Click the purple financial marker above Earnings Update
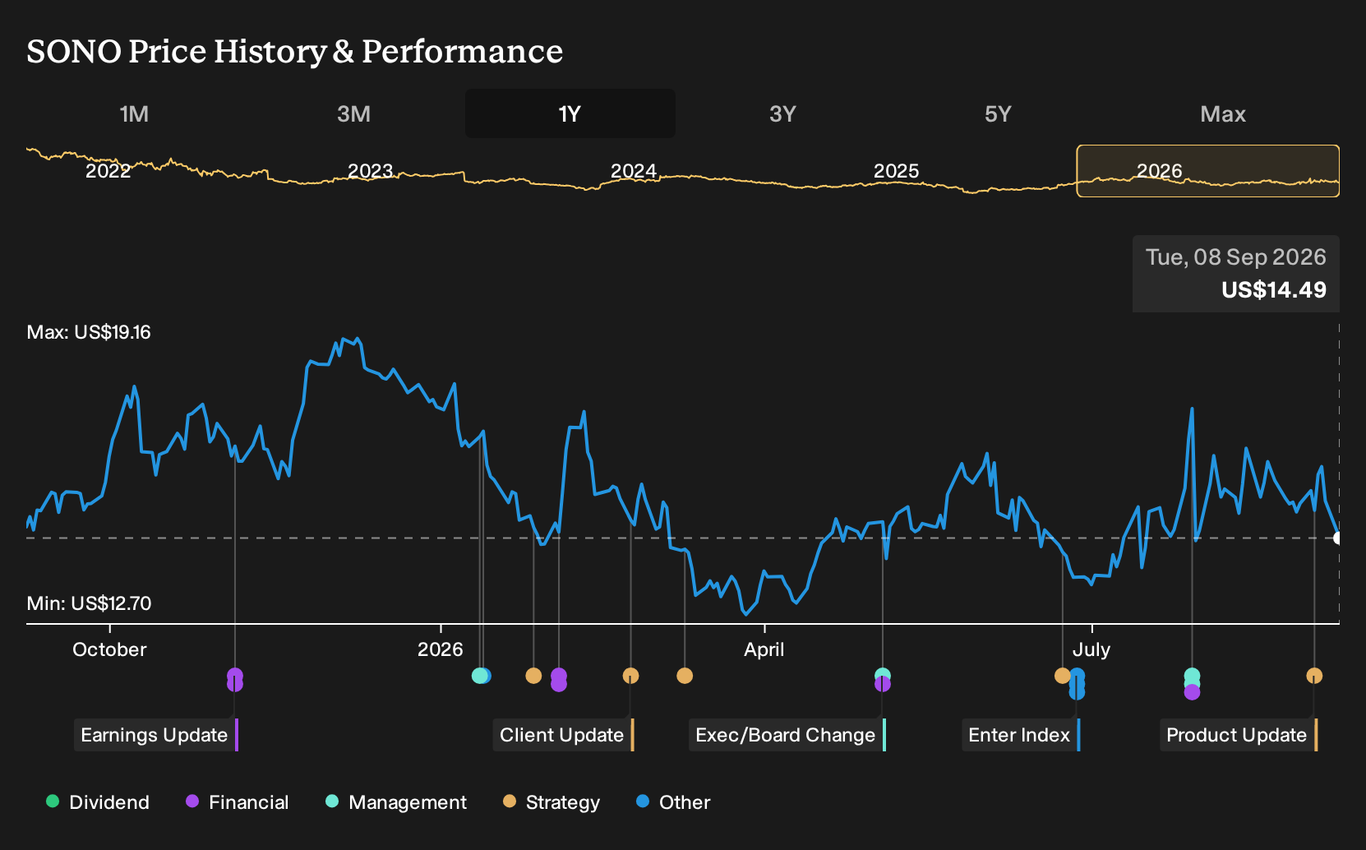This screenshot has width=1366, height=850. point(235,680)
